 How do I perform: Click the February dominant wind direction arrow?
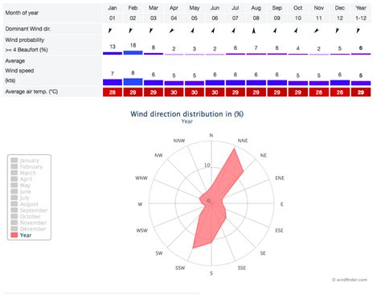(x=130, y=31)
